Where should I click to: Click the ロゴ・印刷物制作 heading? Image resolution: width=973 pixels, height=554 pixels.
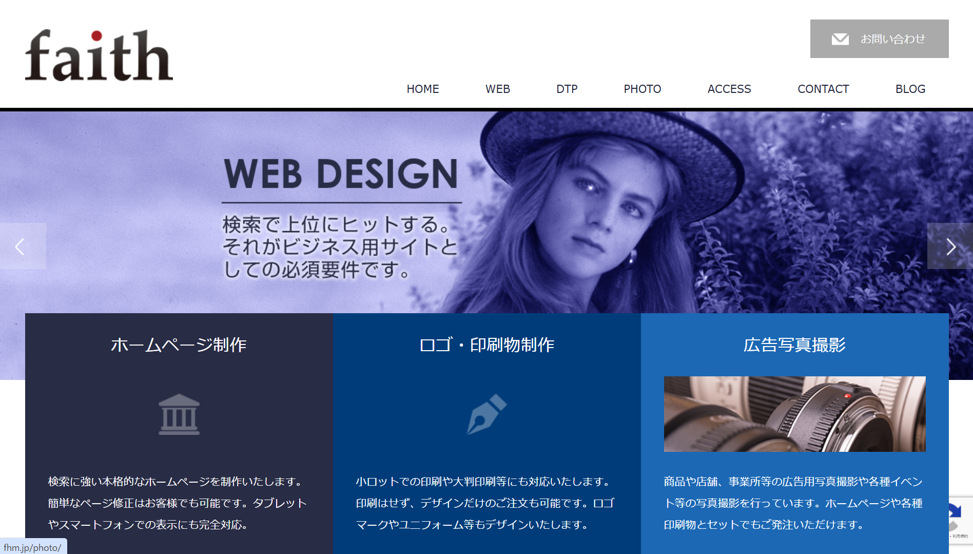point(487,345)
